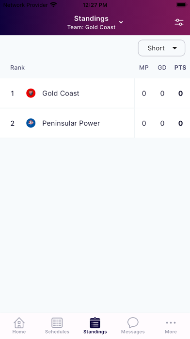The width and height of the screenshot is (190, 339).
Task: Open the Messages speech bubble icon
Action: pyautogui.click(x=133, y=323)
